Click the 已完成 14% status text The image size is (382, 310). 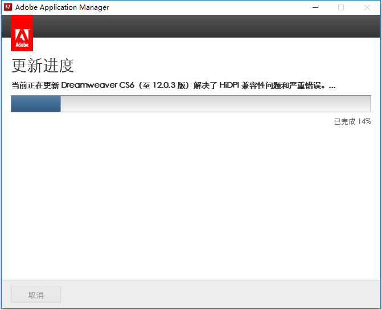pos(352,121)
